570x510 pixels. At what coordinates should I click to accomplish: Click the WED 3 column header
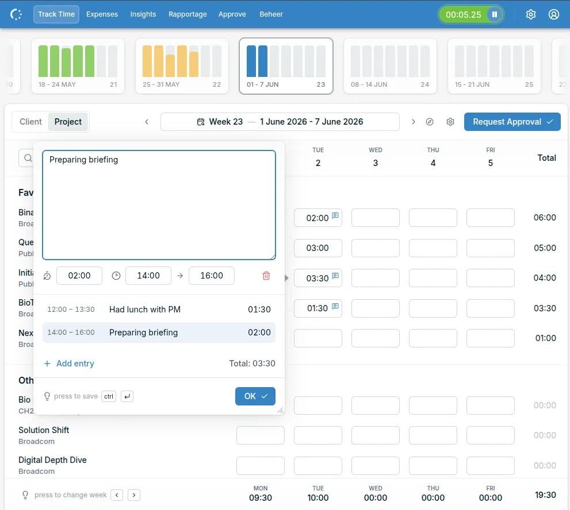tap(376, 157)
